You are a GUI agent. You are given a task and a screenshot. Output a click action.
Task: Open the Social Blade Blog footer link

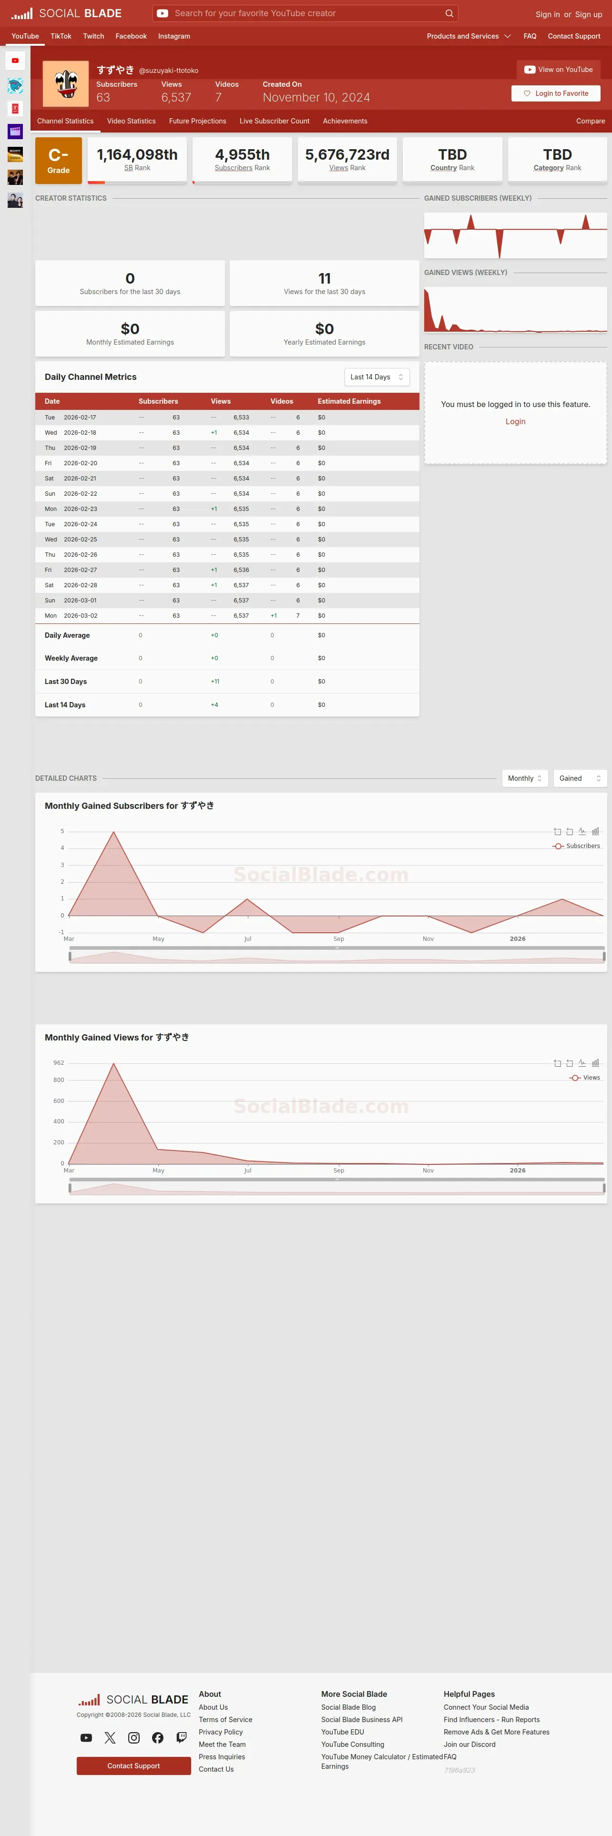(x=348, y=1707)
